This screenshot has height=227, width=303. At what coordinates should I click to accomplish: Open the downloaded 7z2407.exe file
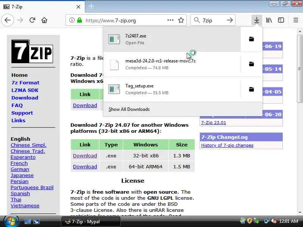tap(172, 39)
